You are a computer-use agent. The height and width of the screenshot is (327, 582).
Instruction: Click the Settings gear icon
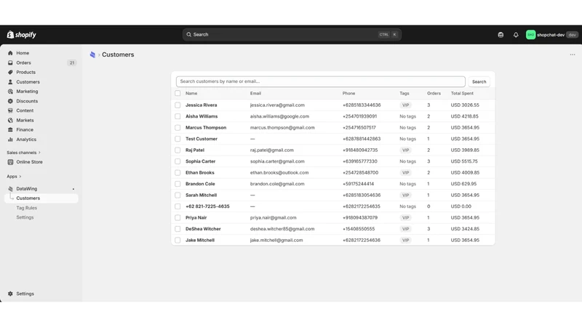[10, 294]
